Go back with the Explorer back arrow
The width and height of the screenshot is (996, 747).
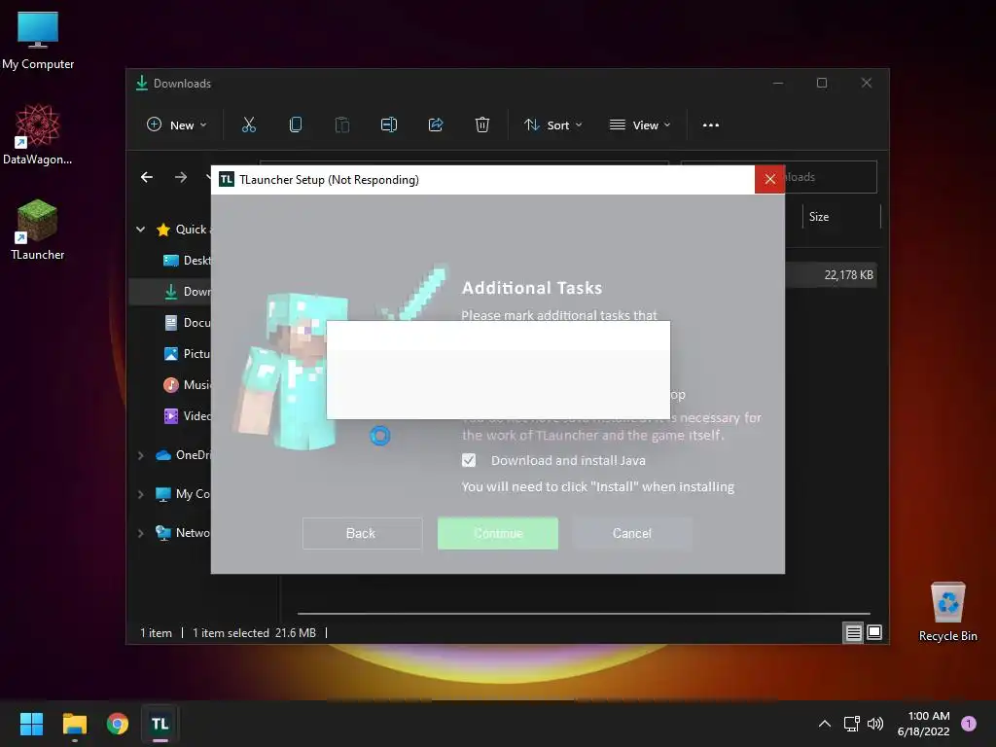147,177
